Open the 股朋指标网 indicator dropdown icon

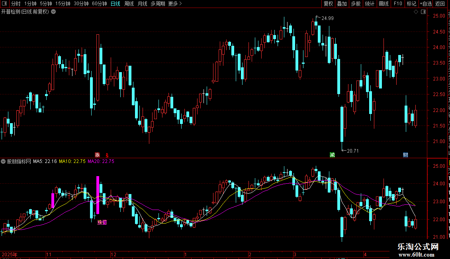click(x=3, y=161)
